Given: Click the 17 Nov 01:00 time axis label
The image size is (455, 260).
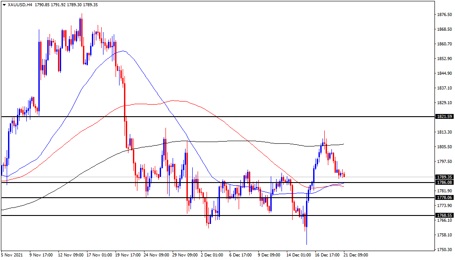Looking at the screenshot, I should click(x=99, y=255).
